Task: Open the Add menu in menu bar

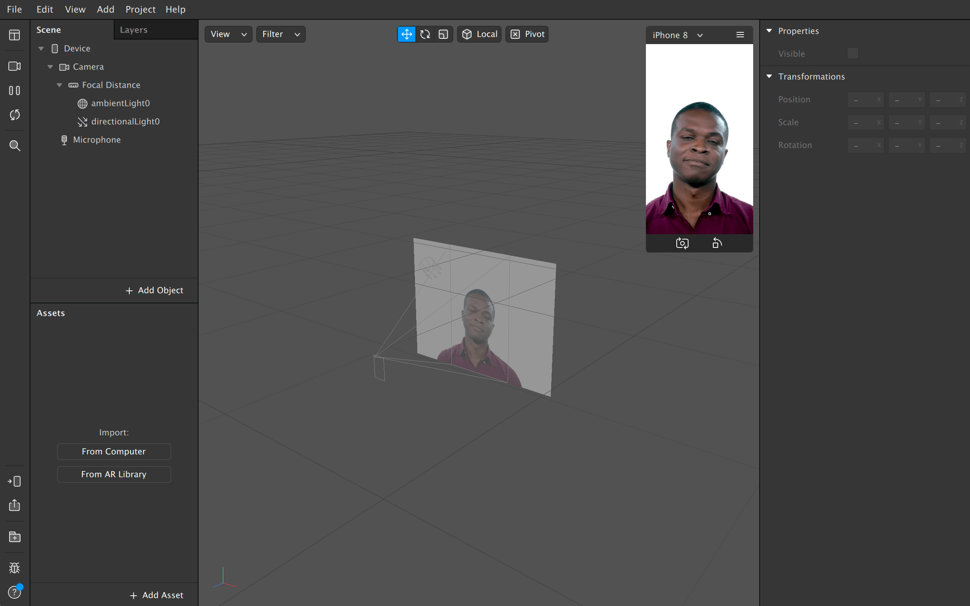Action: click(x=105, y=9)
